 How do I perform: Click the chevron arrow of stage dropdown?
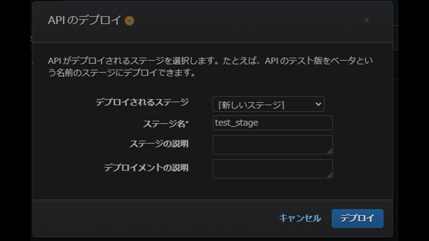(x=318, y=104)
